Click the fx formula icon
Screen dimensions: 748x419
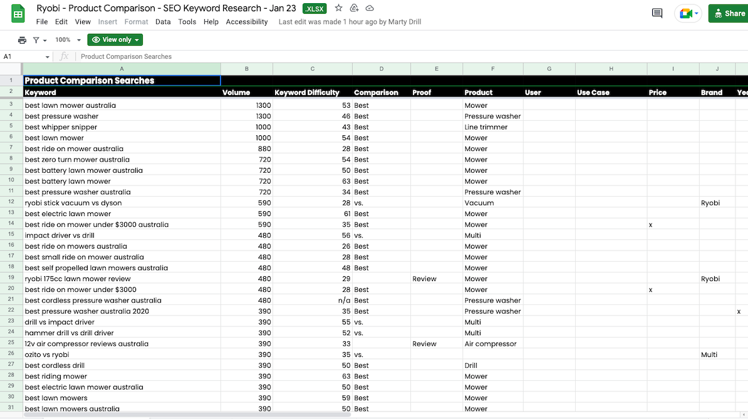pos(65,56)
